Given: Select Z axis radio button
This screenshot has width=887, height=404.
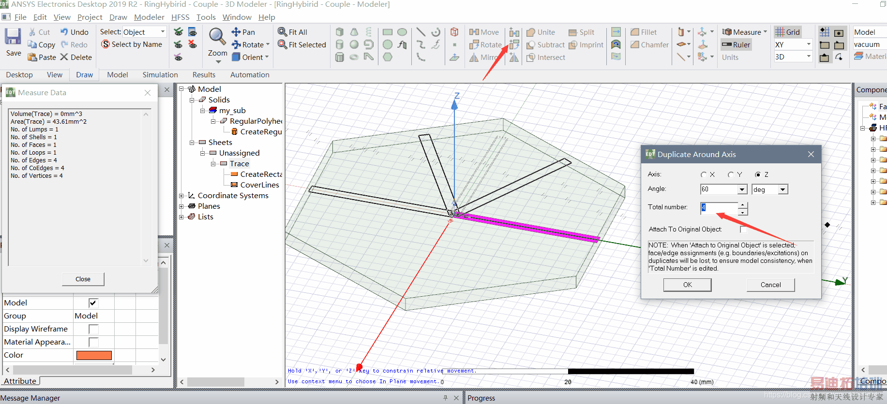Looking at the screenshot, I should (x=758, y=174).
